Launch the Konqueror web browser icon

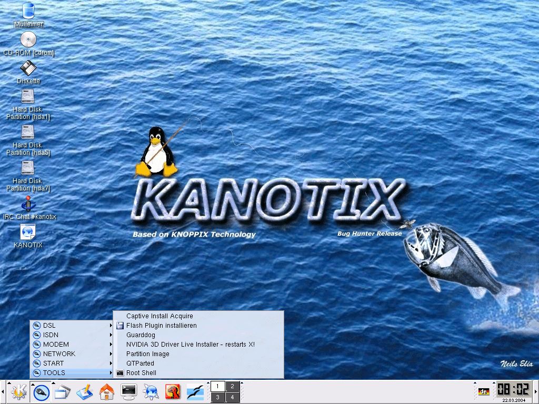point(151,392)
